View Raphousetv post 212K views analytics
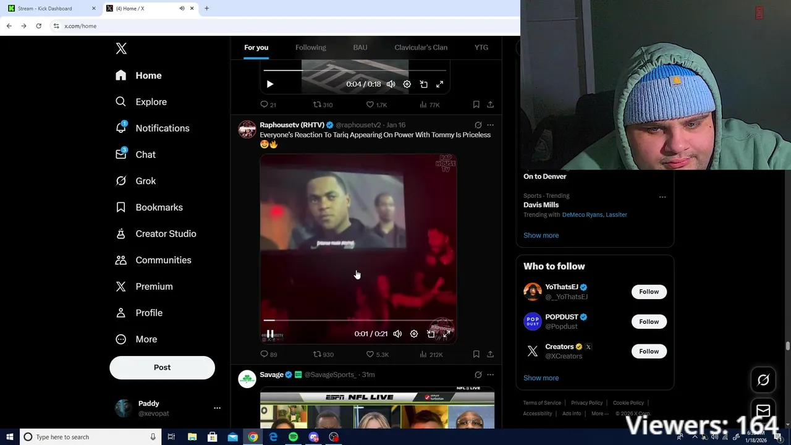Screen dimensions: 791x445 [431, 354]
